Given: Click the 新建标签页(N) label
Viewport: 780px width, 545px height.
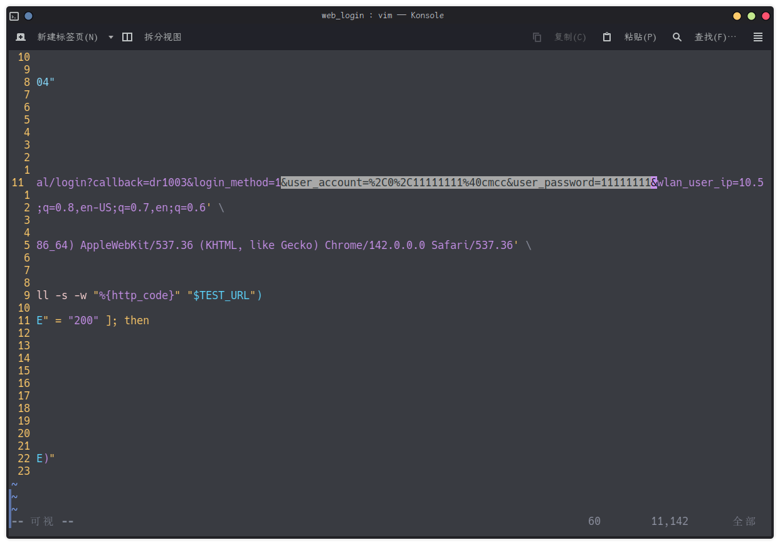Looking at the screenshot, I should (x=67, y=37).
